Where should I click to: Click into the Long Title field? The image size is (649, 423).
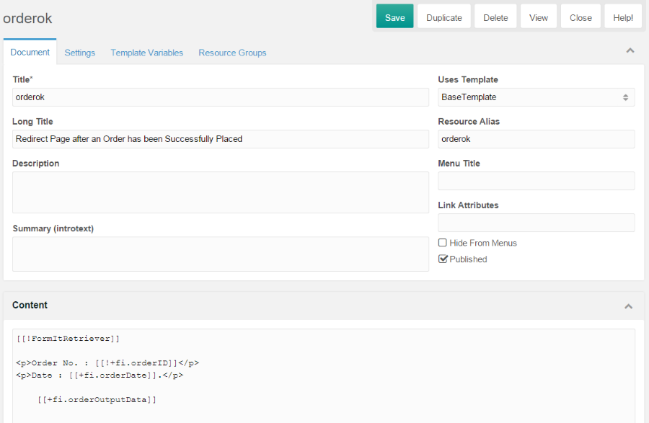coord(221,139)
